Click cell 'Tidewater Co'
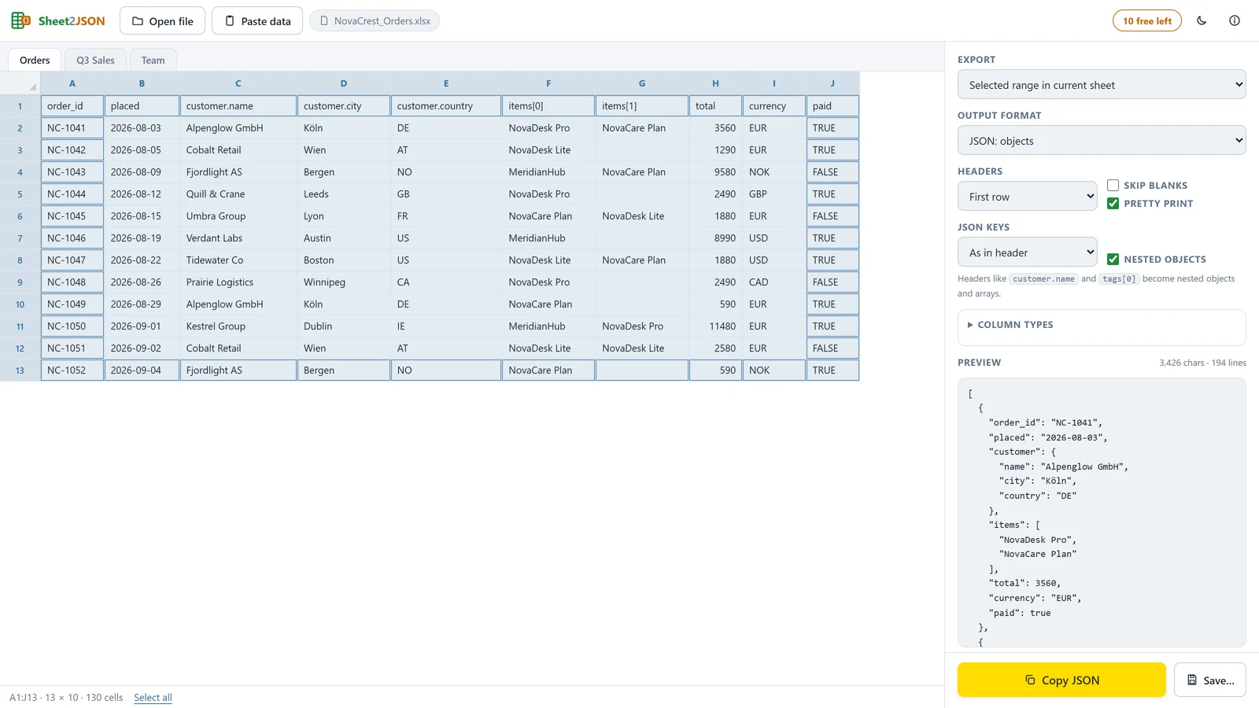This screenshot has width=1259, height=708. (x=238, y=260)
